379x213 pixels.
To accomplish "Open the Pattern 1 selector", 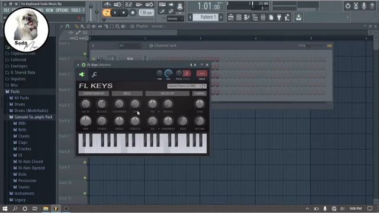I will 206,17.
